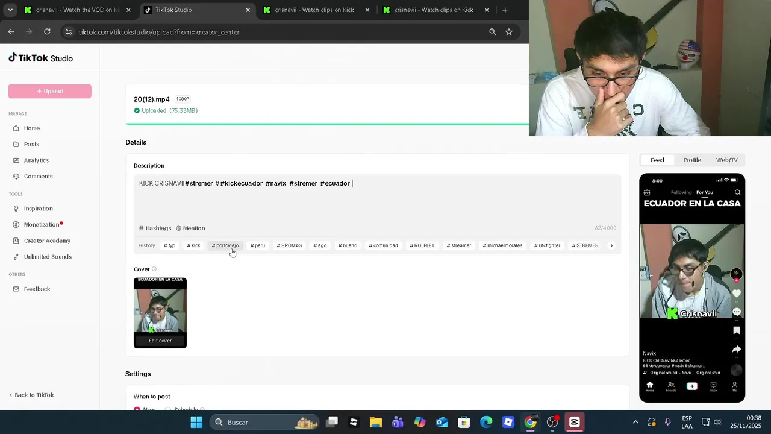Screen dimensions: 771x434
Task: Add the #comunidad history hashtag
Action: coord(384,245)
